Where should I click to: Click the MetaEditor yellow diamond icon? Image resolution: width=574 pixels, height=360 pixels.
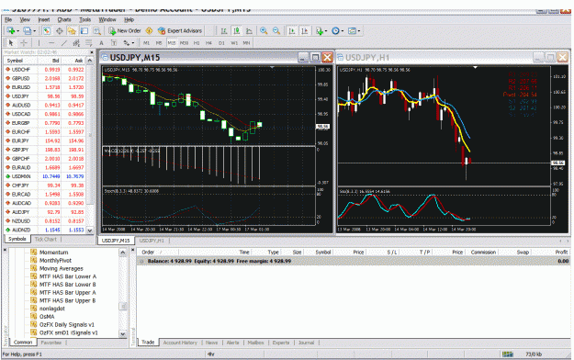tap(149, 30)
